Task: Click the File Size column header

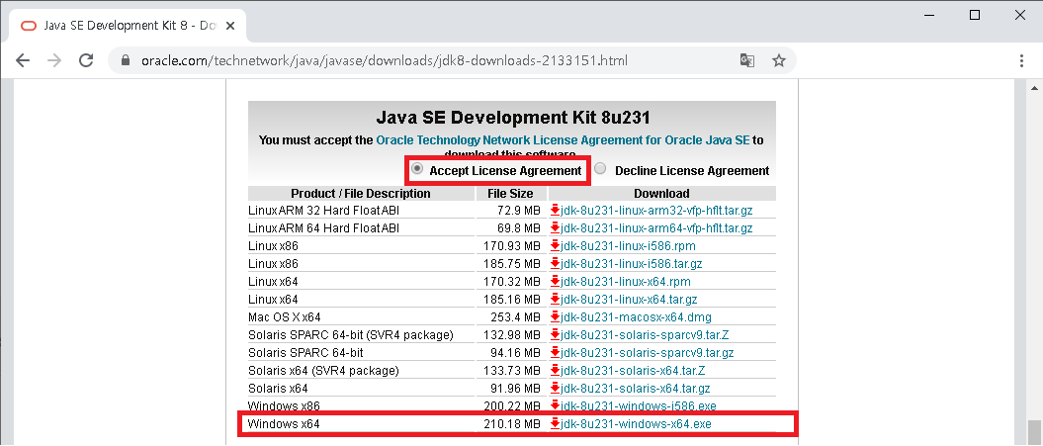Action: 510,193
